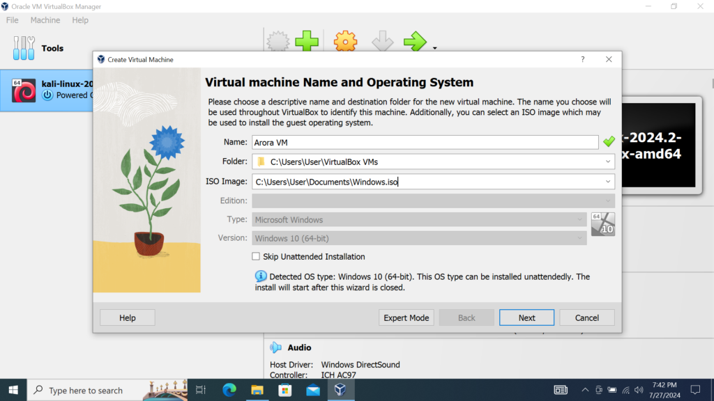Click the Back button
Viewport: 714px width, 401px height.
[466, 317]
